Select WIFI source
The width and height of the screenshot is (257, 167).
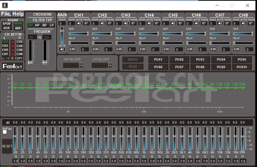coord(18,28)
